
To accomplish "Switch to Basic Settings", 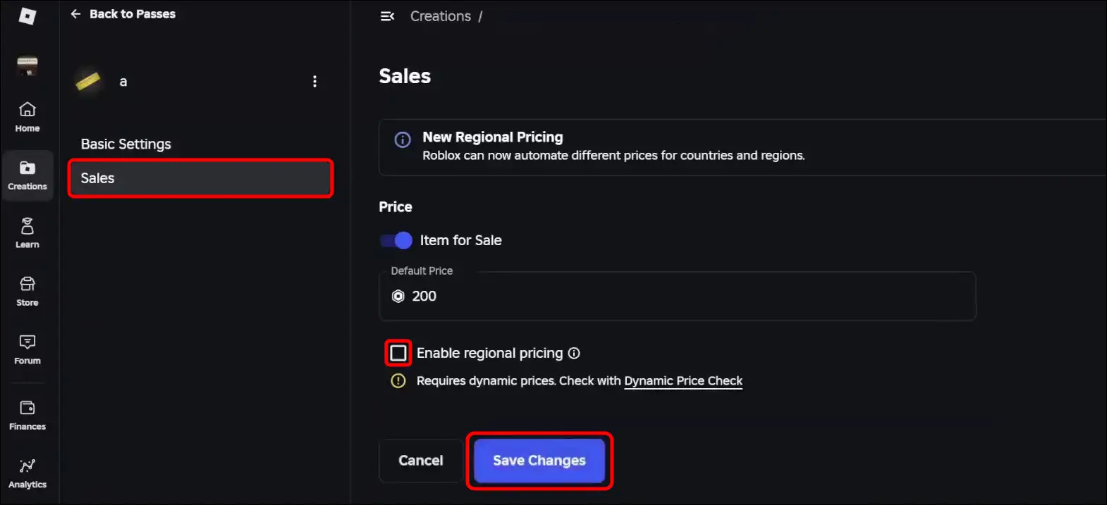I will point(126,144).
